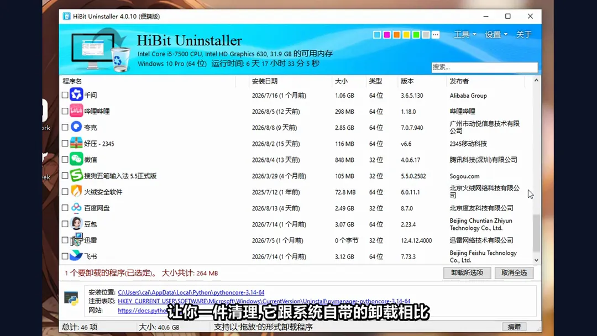Click the 百度网盘 cloud icon
This screenshot has width=597, height=336.
[x=76, y=207]
